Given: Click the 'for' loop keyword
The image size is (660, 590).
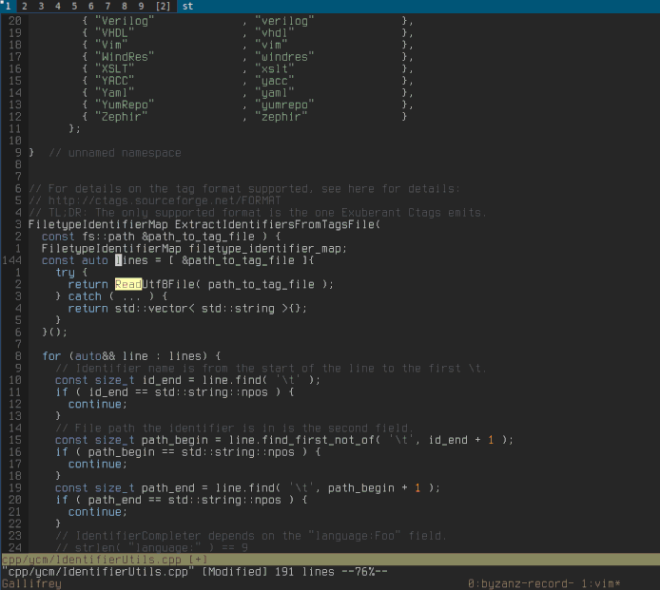Looking at the screenshot, I should click(51, 356).
